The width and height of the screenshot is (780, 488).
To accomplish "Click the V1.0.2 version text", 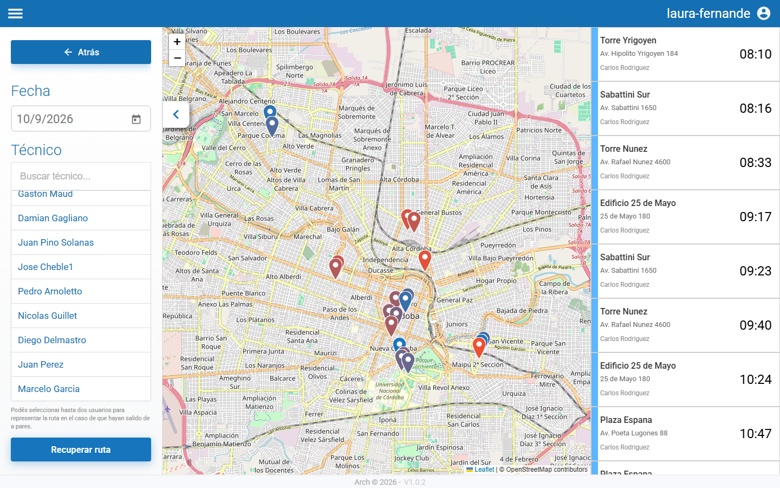I will [415, 482].
